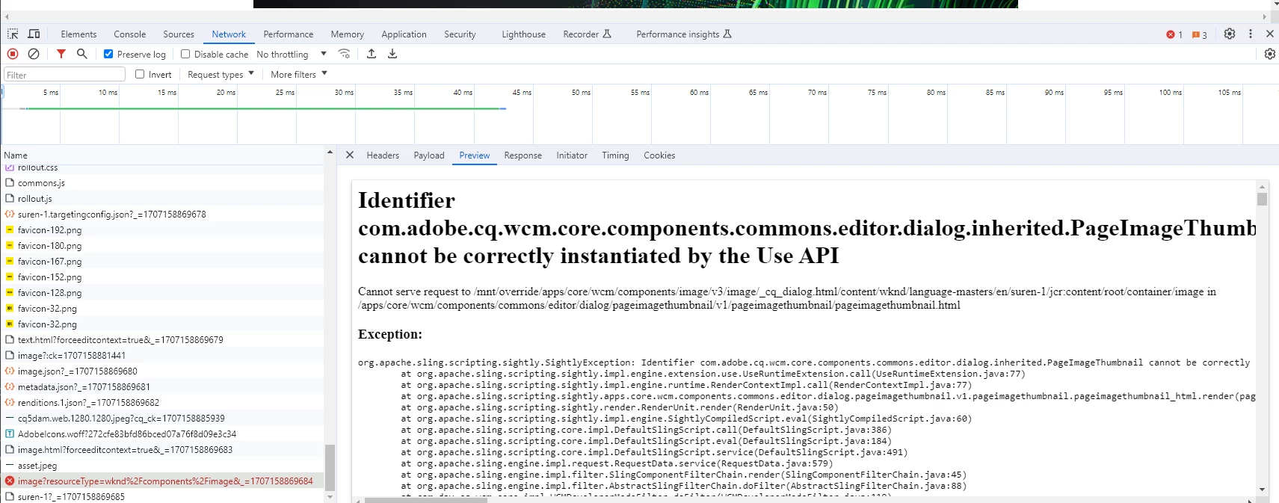Open the Sources tab
Viewport: 1279px width, 503px height.
coord(179,34)
